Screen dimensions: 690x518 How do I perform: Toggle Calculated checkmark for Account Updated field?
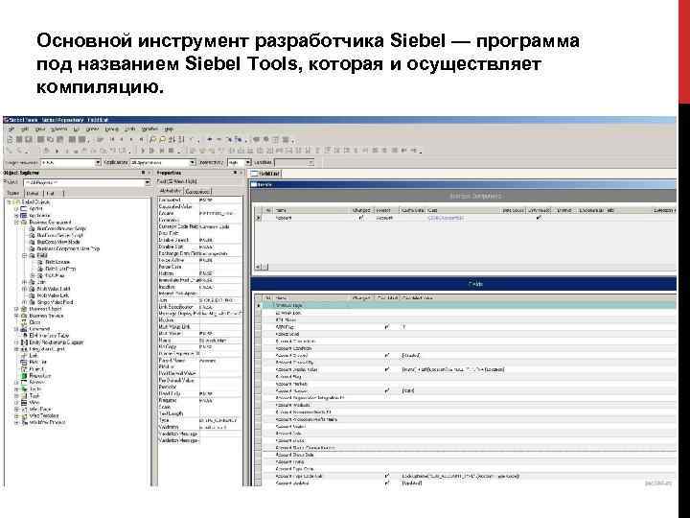[387, 483]
